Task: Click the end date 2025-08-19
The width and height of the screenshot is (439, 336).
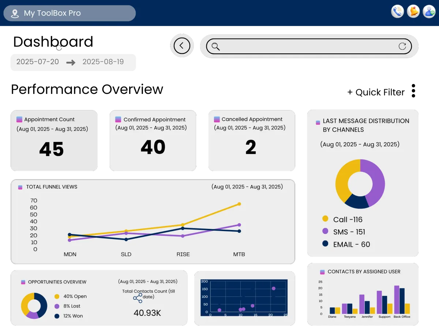Action: pos(103,62)
